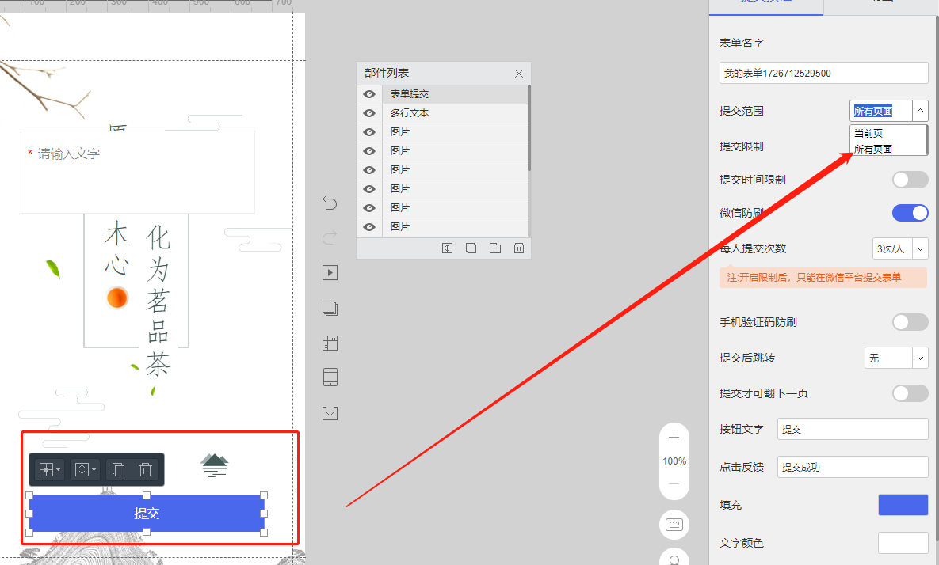
Task: Zoom out with the minus icon
Action: coord(674,483)
